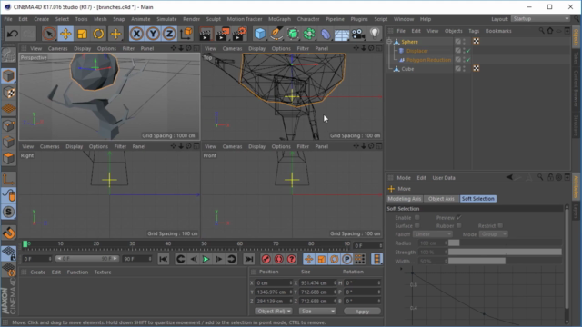Open the Deformer objects icon
Image resolution: width=582 pixels, height=327 pixels.
[326, 34]
